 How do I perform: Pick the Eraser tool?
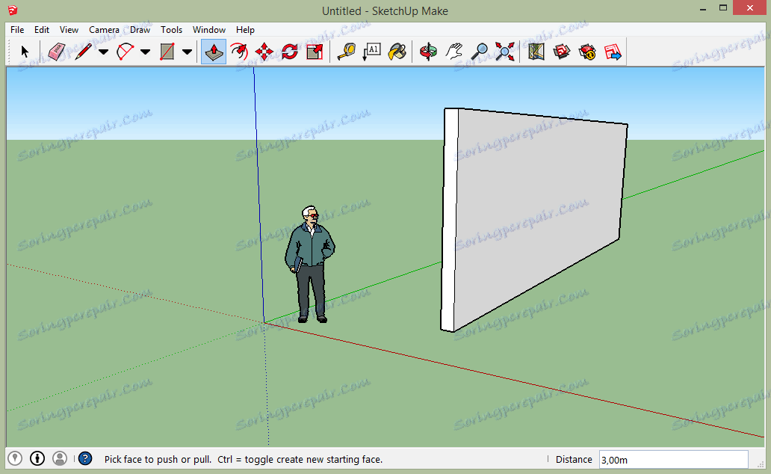pyautogui.click(x=57, y=52)
